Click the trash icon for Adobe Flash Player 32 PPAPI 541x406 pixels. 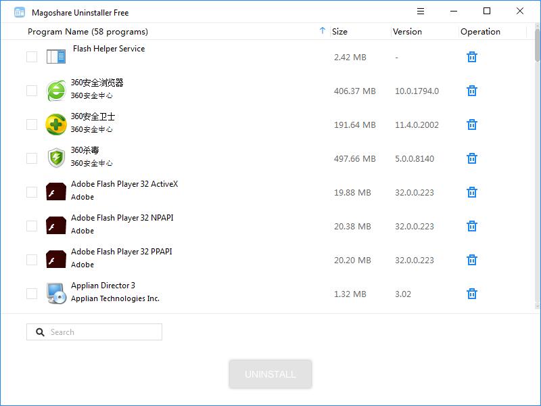point(471,259)
